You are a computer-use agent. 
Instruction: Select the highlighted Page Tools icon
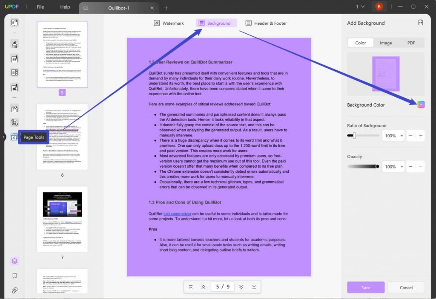point(14,136)
